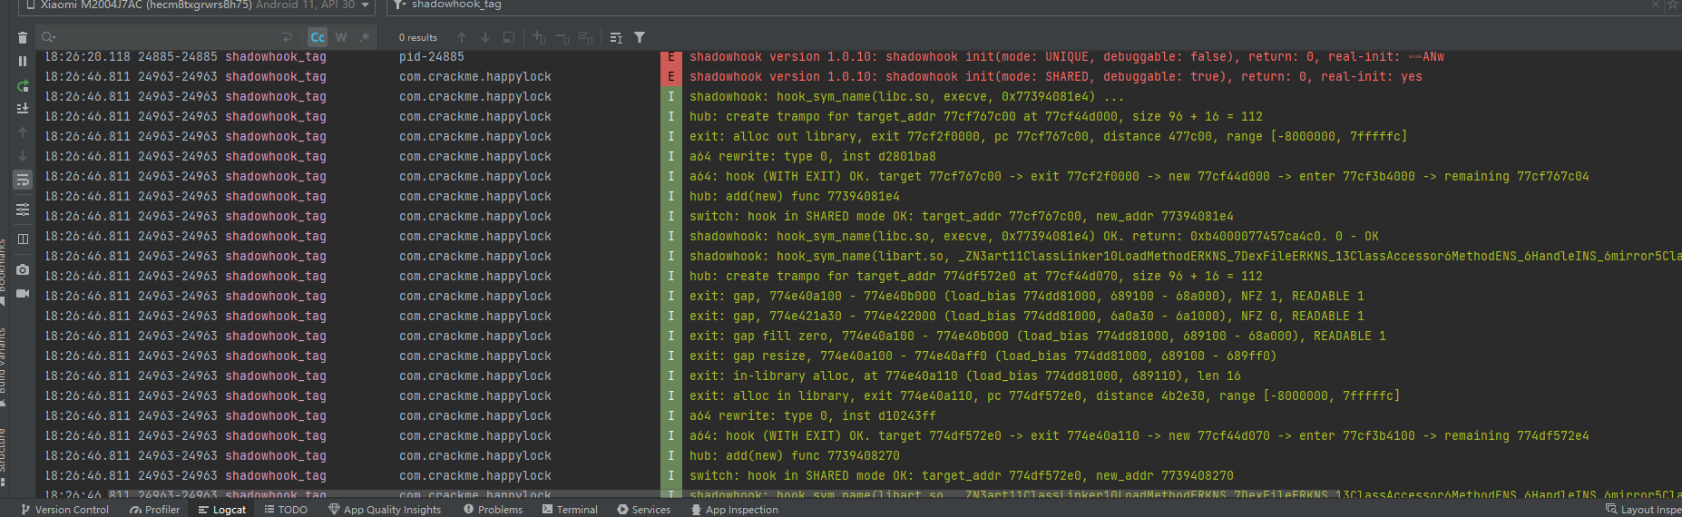
Task: Go to next occurrence with down arrow in left sidebar
Action: 23,156
